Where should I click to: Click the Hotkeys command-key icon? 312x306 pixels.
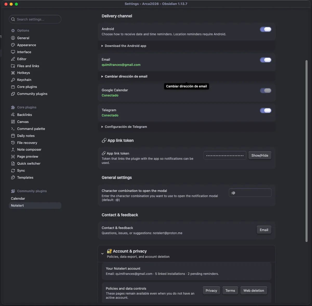[13, 73]
